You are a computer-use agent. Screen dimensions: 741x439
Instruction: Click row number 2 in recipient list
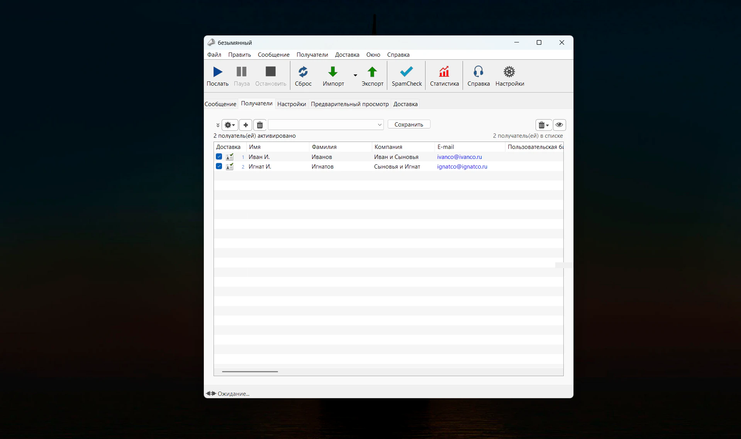point(243,167)
